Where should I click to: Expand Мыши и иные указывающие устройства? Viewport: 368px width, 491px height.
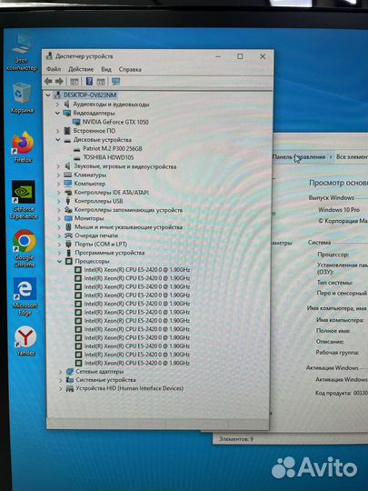(x=59, y=227)
